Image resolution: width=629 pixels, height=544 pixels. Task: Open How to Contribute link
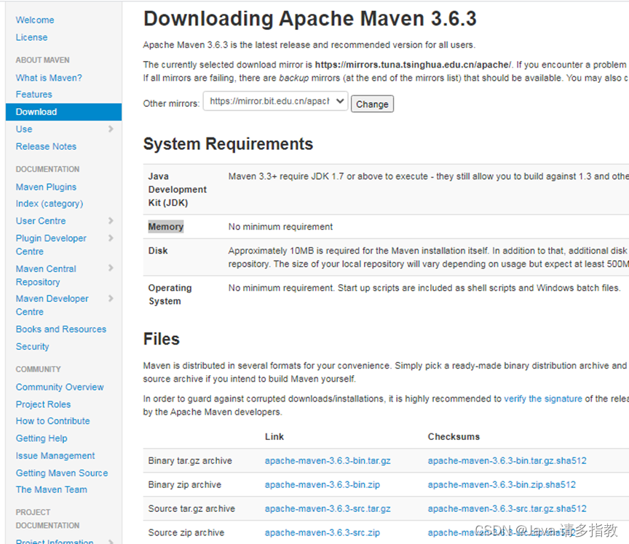click(x=53, y=421)
